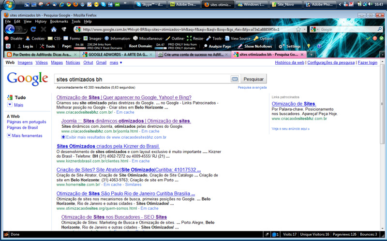Open Configurações da pesquisa link
387x241 pixels.
pos(331,63)
